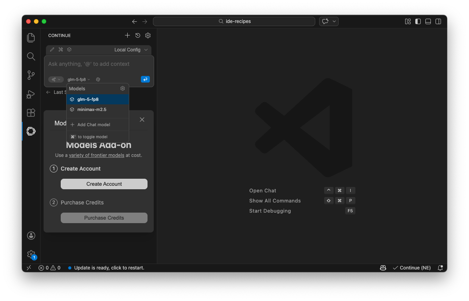Toggle the secondary sidebar visibility
Image resolution: width=469 pixels, height=301 pixels.
(438, 21)
